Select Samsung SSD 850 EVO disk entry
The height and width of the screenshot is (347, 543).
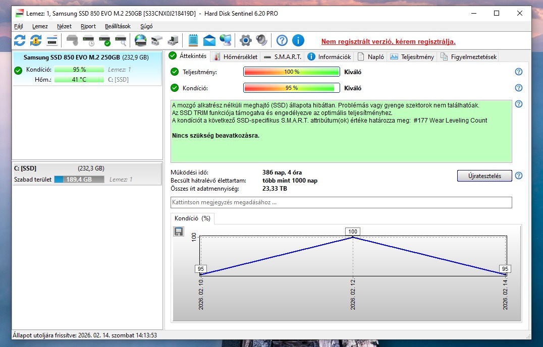click(x=87, y=69)
